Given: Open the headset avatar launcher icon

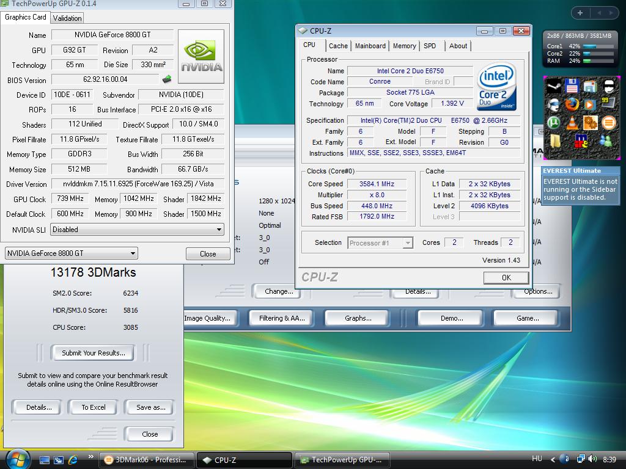Looking at the screenshot, I should pos(554,104).
